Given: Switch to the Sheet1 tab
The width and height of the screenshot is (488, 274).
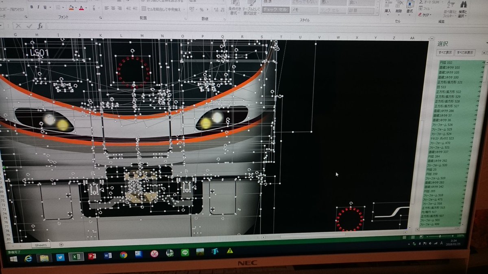Looking at the screenshot, I should 41,245.
